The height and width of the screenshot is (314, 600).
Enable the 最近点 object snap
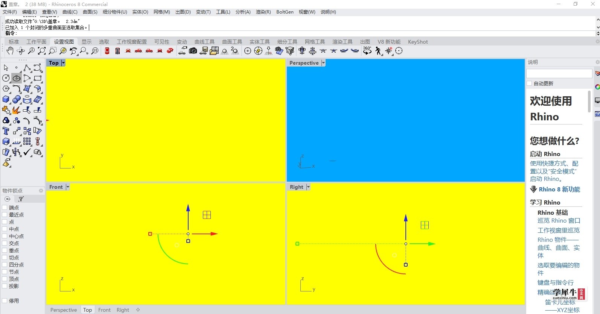coord(5,215)
